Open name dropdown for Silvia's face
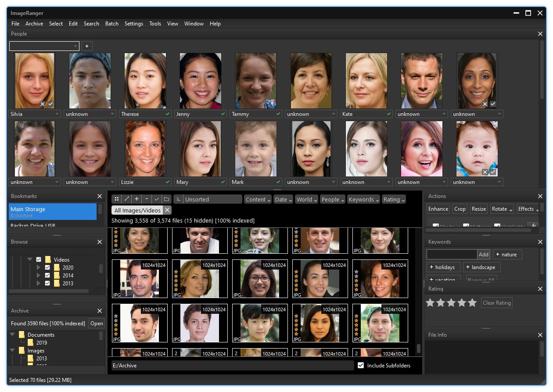The image size is (553, 392). 57,114
